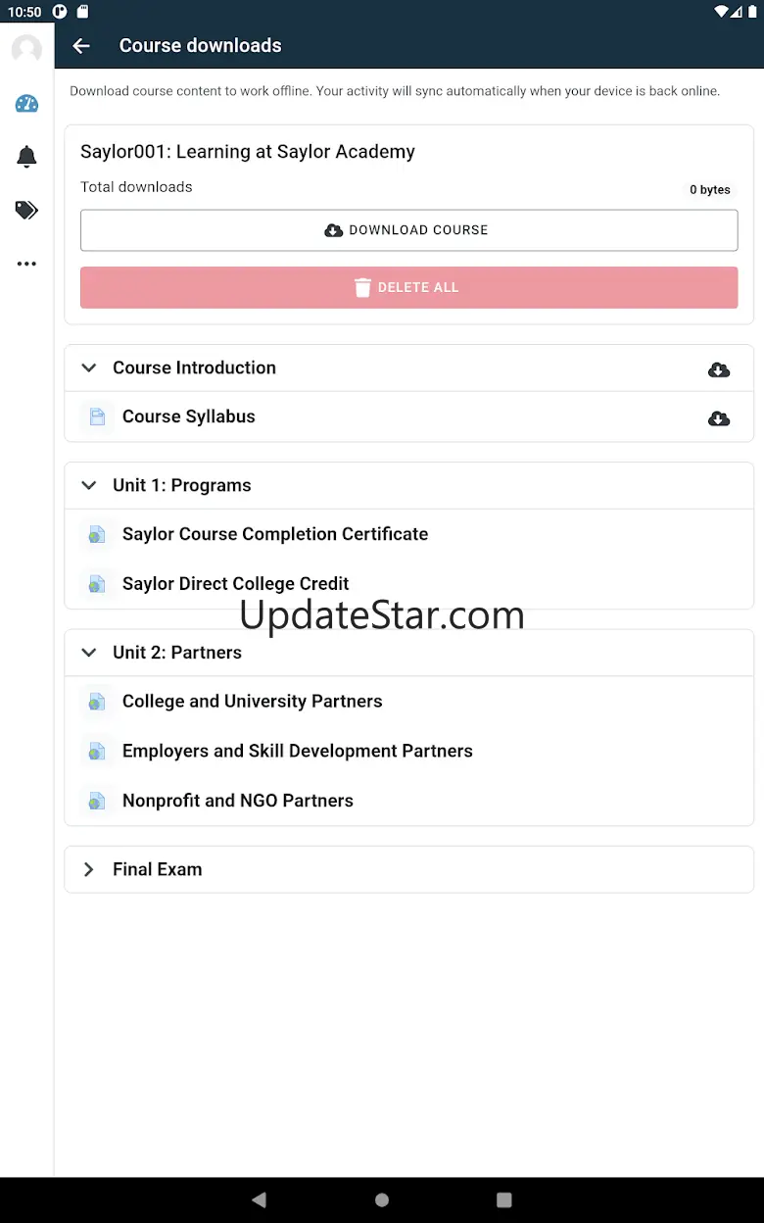Download the Course Introduction section via cloud icon
The width and height of the screenshot is (764, 1223).
(718, 369)
